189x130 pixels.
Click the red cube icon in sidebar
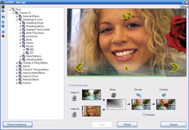[x=3, y=36]
